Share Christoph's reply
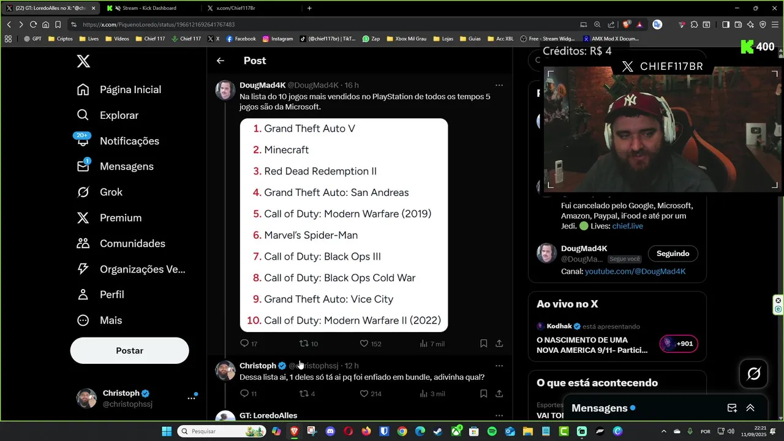784x441 pixels. pyautogui.click(x=499, y=394)
